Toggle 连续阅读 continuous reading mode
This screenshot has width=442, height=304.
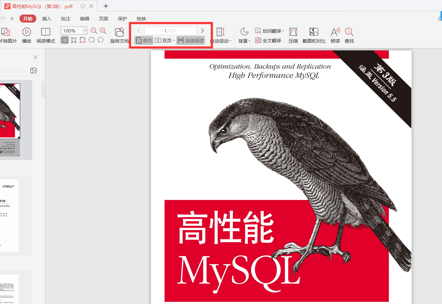tap(190, 40)
